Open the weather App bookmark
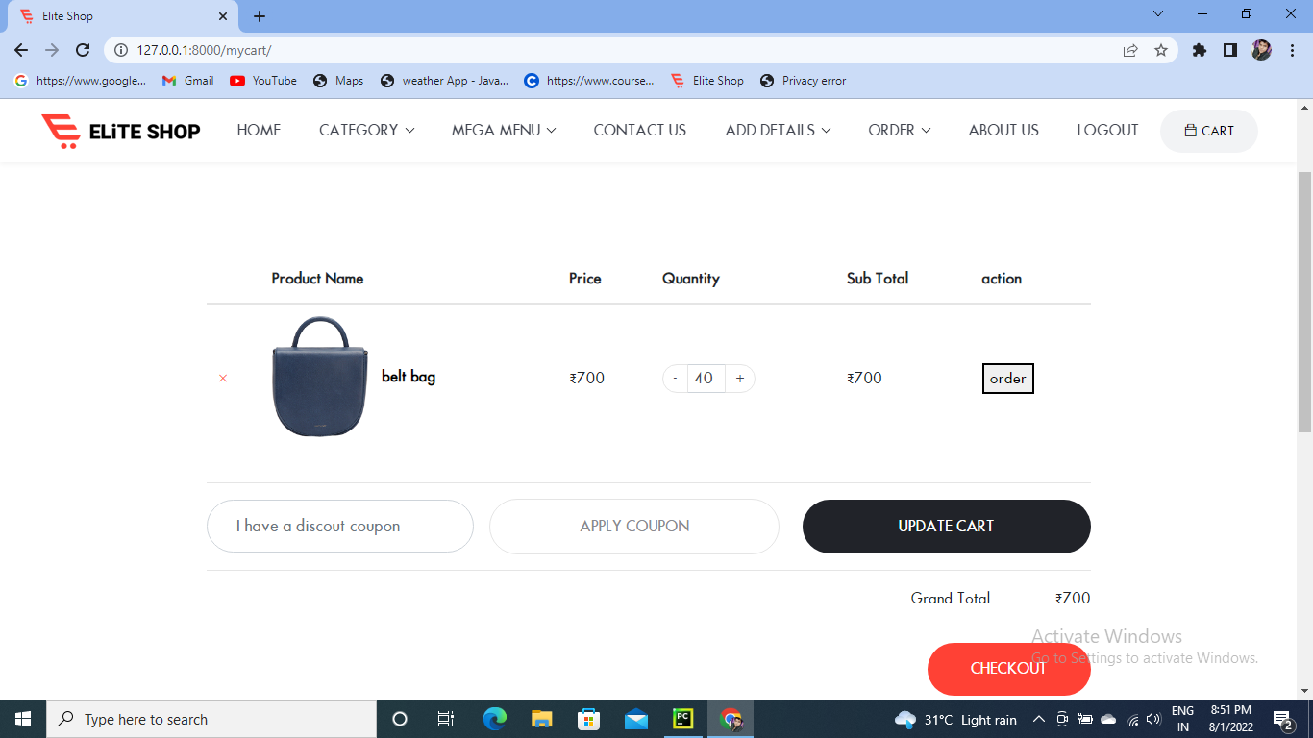 [x=444, y=81]
